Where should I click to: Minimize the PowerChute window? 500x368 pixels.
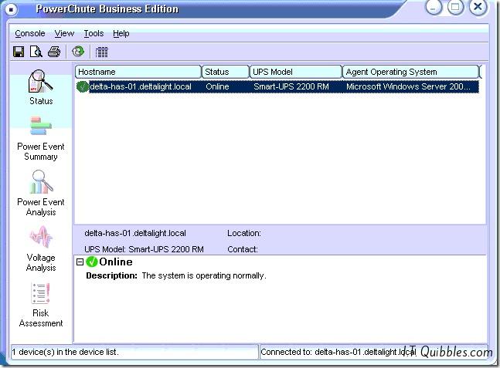(x=434, y=7)
